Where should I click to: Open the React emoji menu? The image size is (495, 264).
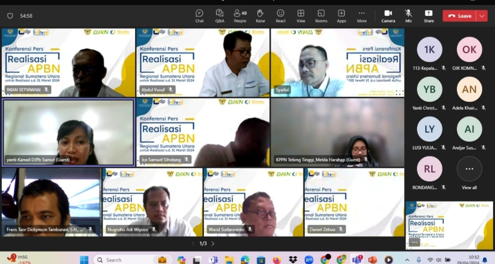280,16
